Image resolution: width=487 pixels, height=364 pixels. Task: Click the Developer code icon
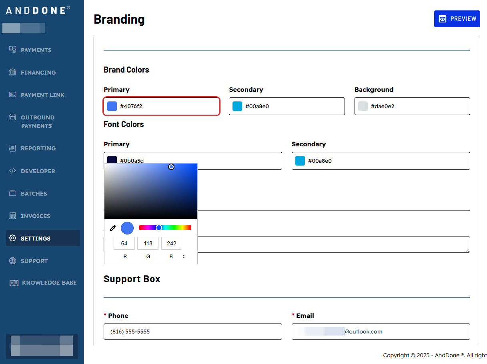(x=12, y=171)
